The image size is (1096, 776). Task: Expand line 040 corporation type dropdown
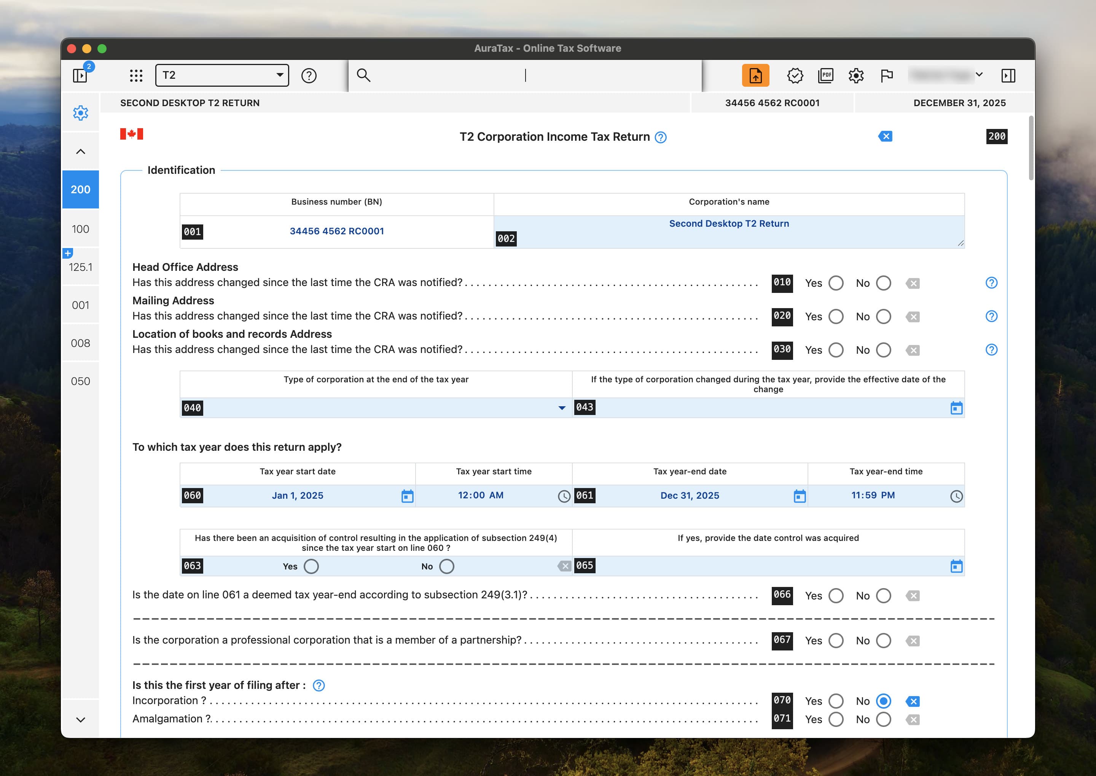[562, 408]
